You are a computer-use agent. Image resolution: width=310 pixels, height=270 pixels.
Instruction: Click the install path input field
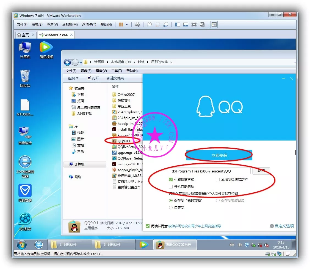click(209, 171)
